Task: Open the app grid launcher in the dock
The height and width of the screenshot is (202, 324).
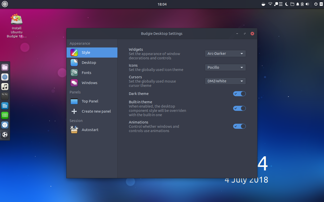Action: coord(5,77)
